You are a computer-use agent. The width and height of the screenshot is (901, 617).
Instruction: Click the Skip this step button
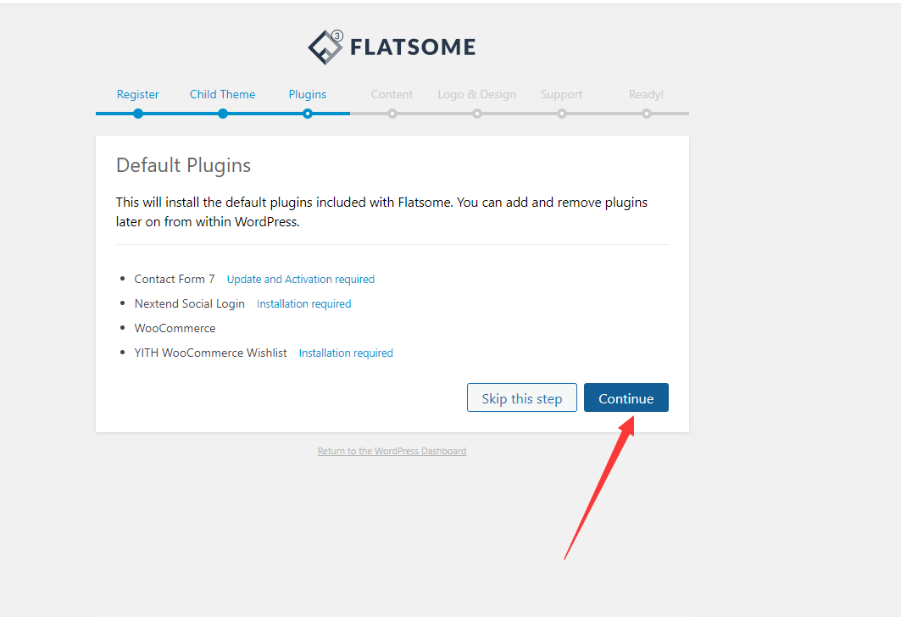coord(522,397)
